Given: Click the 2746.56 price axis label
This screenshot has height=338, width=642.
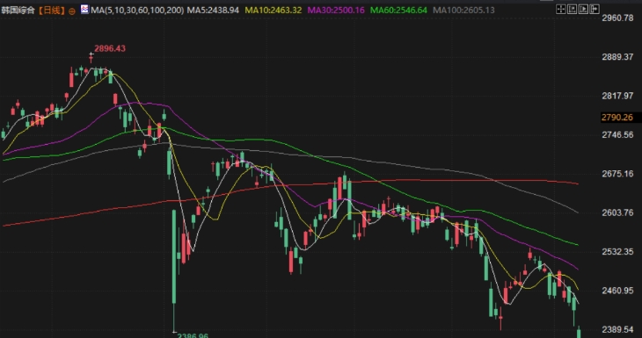Looking at the screenshot, I should tap(617, 135).
